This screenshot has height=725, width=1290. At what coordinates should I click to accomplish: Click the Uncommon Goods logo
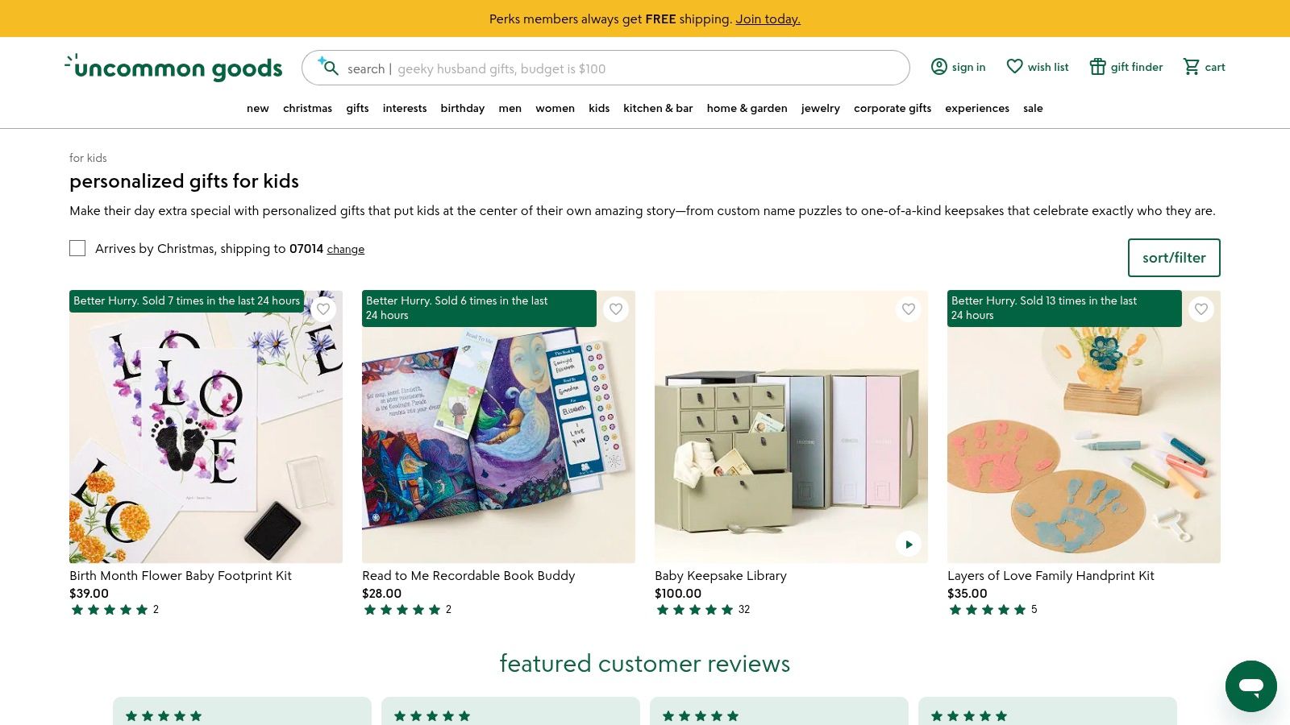click(x=173, y=68)
